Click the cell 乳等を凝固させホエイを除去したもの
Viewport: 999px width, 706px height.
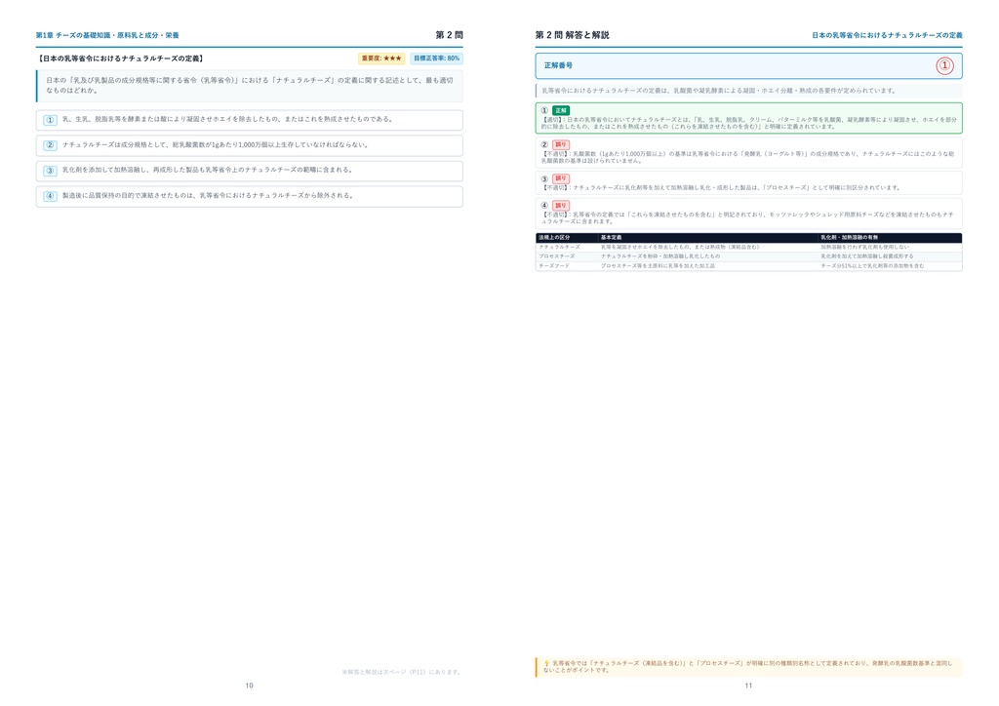point(680,247)
